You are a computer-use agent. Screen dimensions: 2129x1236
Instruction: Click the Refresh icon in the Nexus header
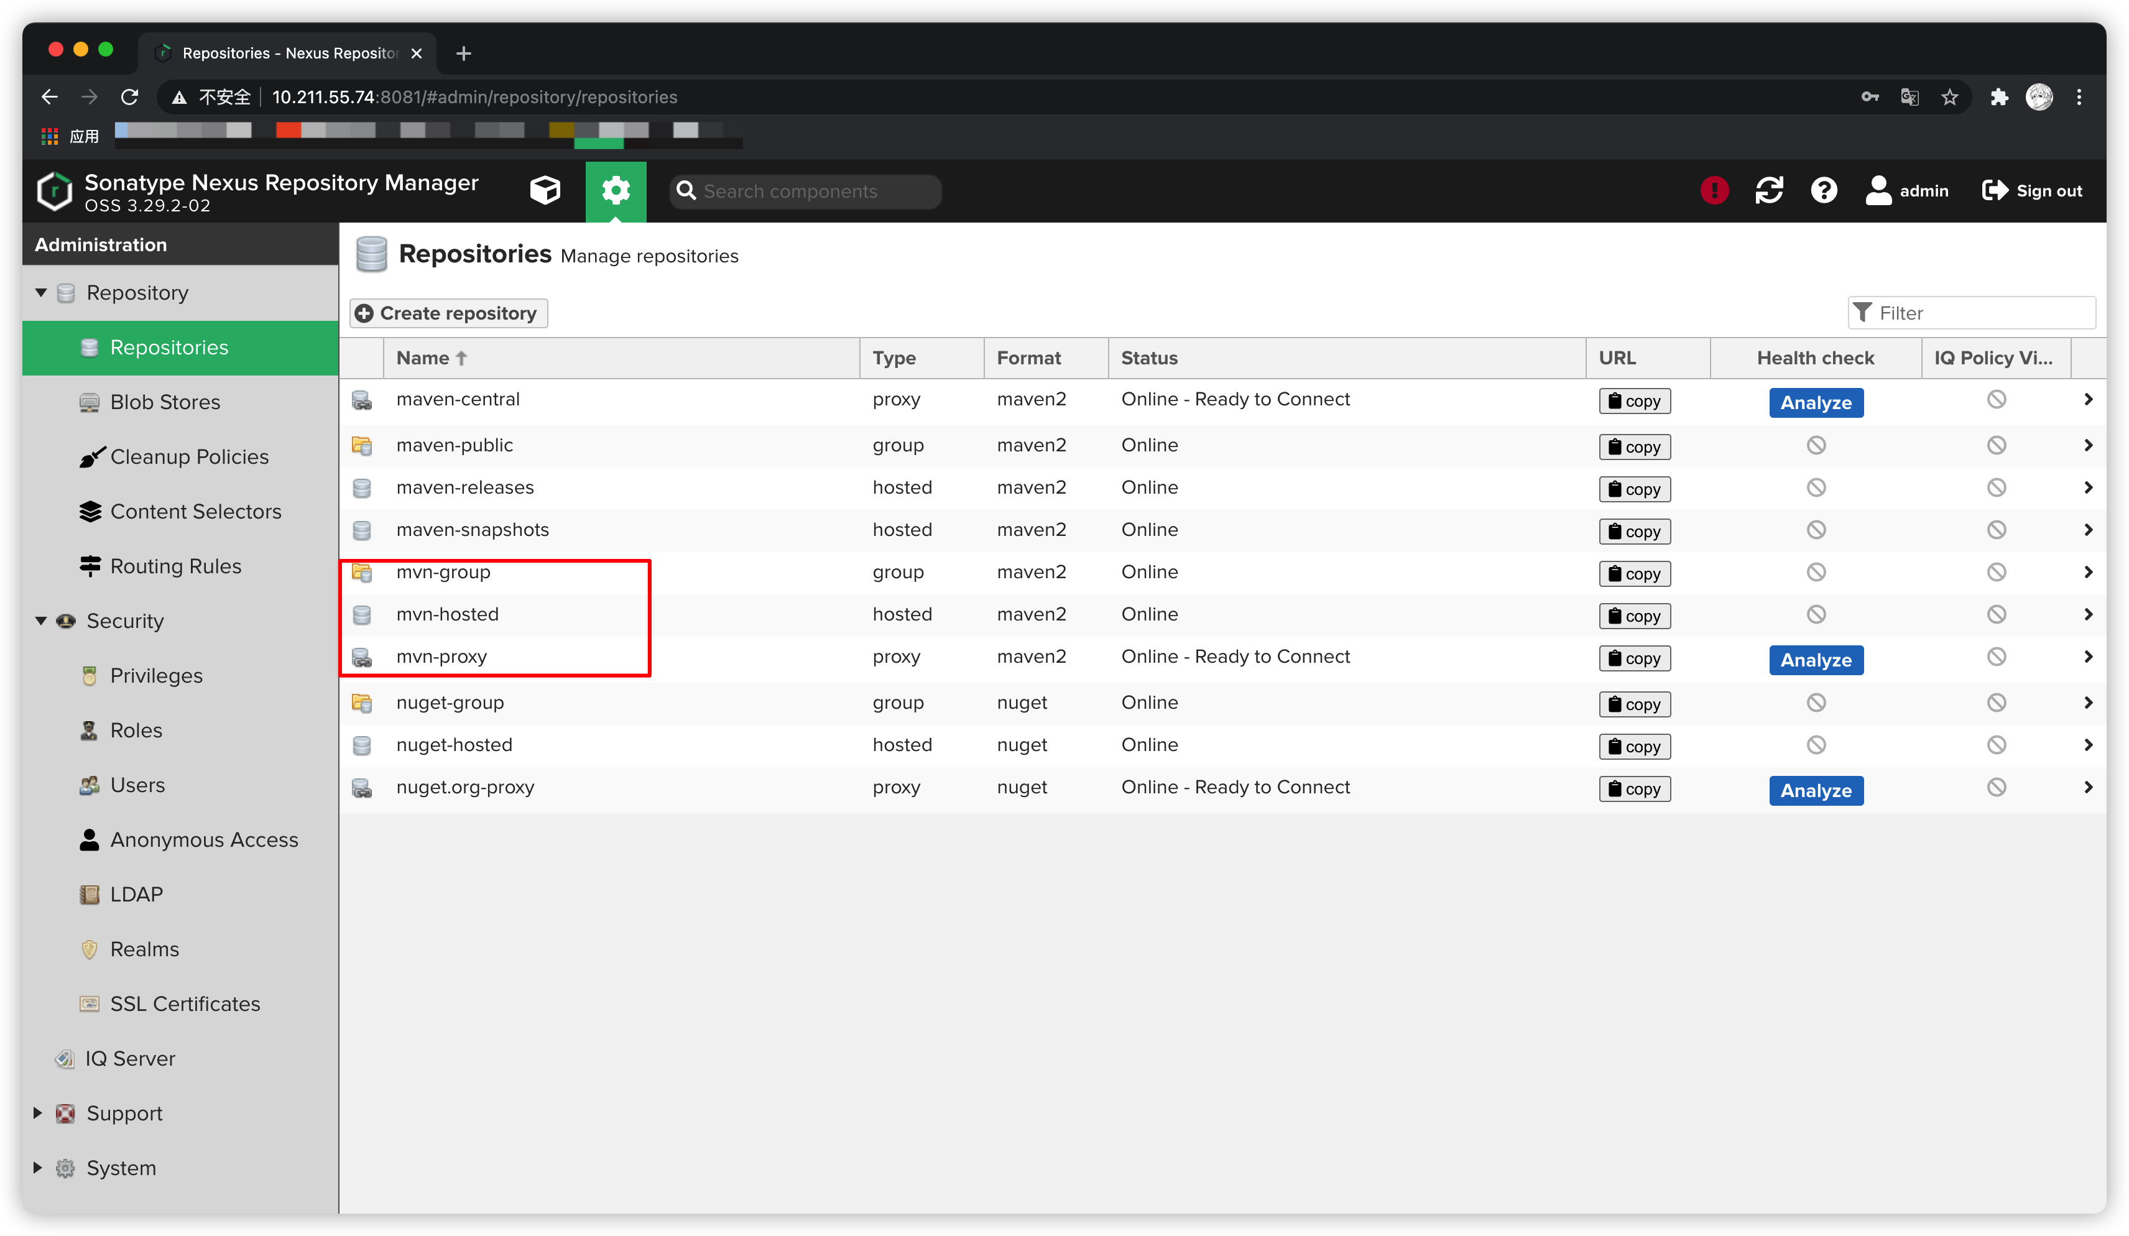point(1768,191)
